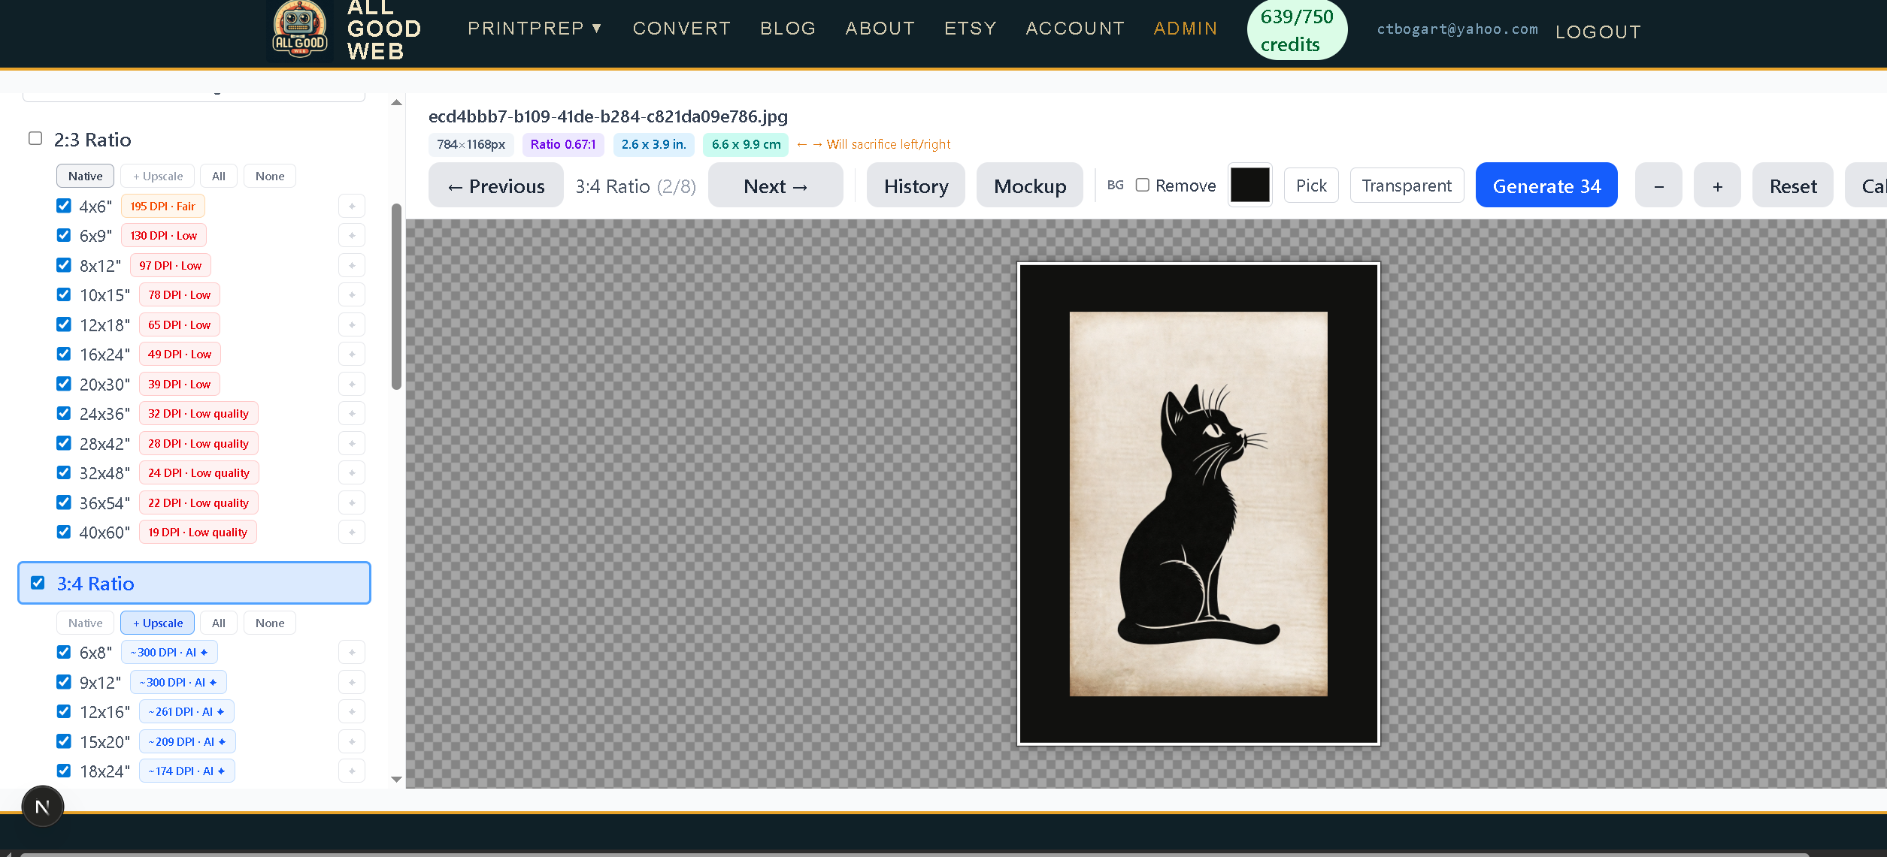Zoom out with the minus button

pos(1658,186)
